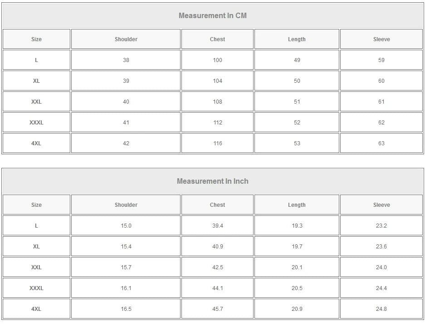This screenshot has width=425, height=324.
Task: Click the Length header in the Inch table
Action: tap(297, 205)
